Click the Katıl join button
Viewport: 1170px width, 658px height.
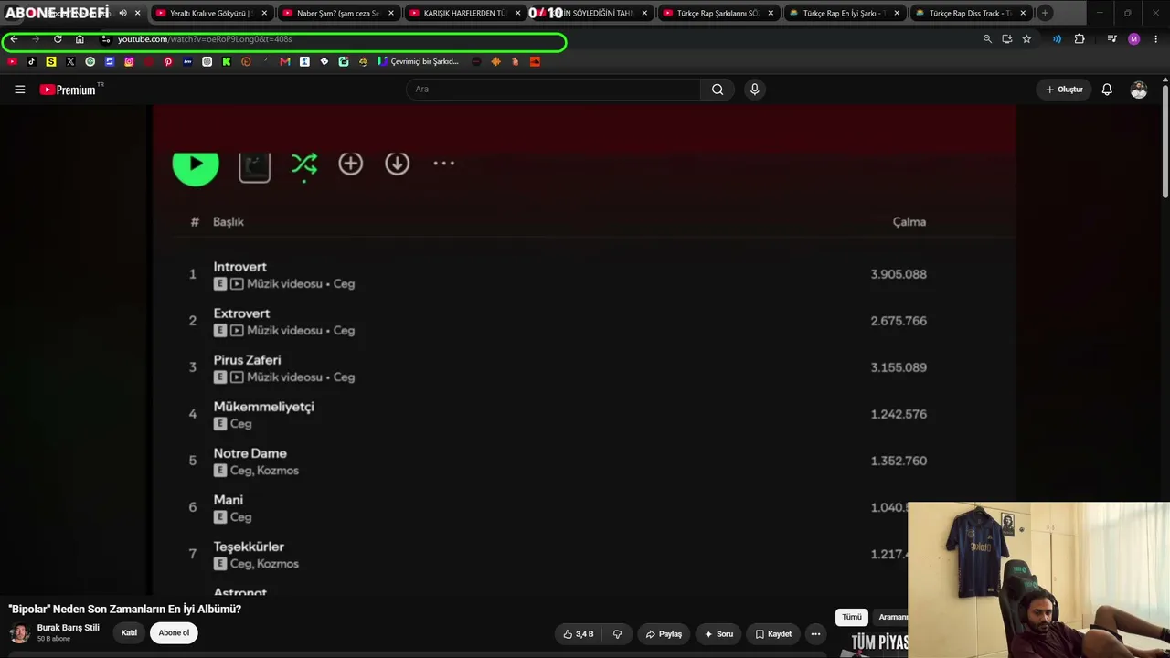click(x=129, y=633)
